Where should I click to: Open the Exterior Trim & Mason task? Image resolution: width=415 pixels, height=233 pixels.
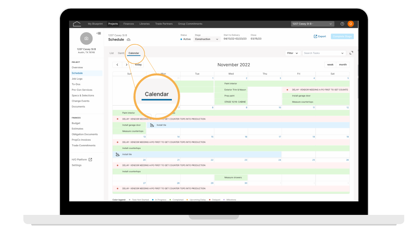click(x=231, y=90)
